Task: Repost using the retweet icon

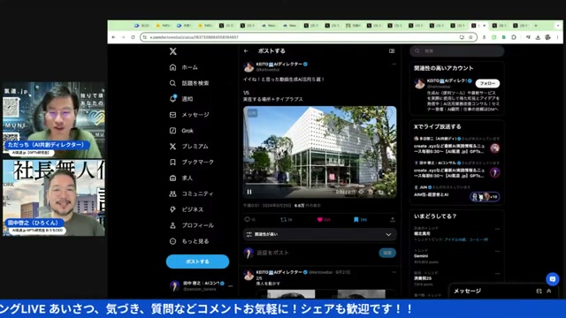Action: [x=283, y=219]
